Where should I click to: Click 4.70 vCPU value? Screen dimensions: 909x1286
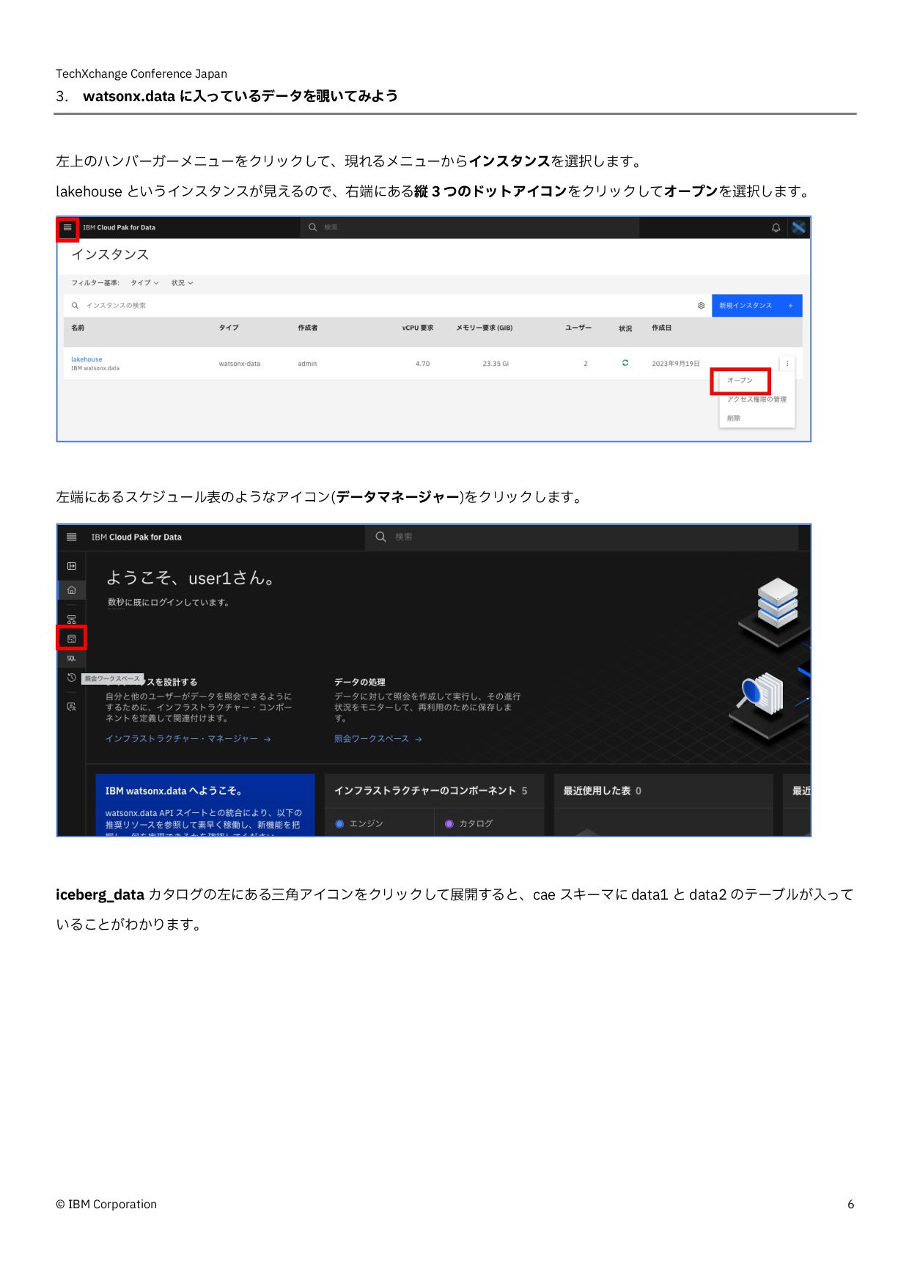coord(423,364)
